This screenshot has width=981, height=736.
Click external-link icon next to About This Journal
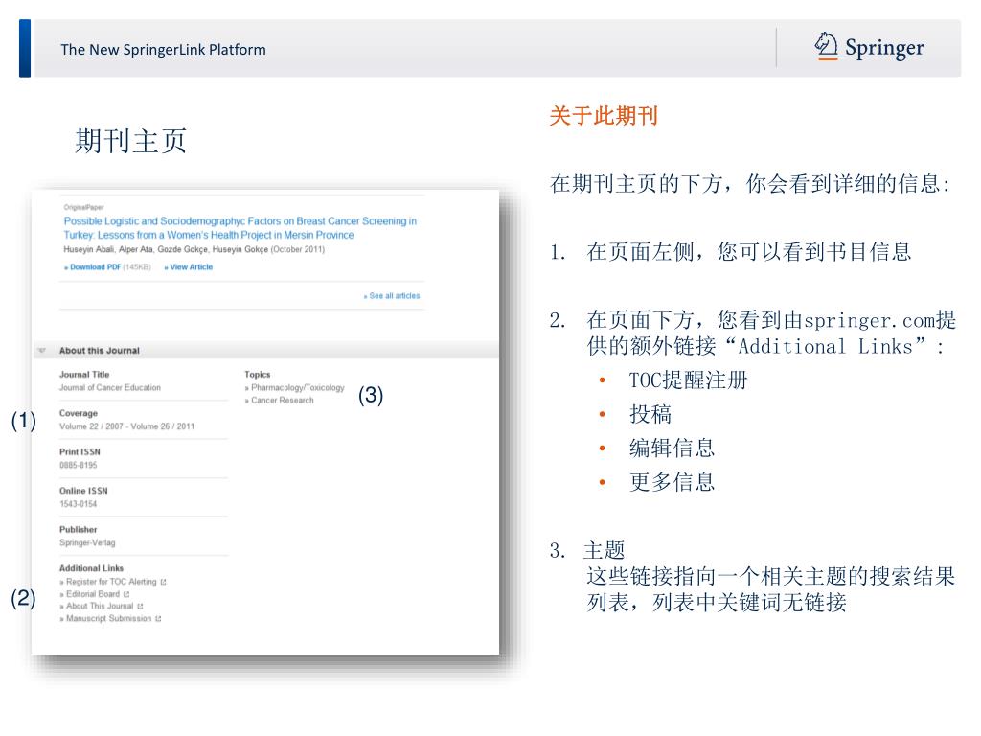[x=140, y=607]
